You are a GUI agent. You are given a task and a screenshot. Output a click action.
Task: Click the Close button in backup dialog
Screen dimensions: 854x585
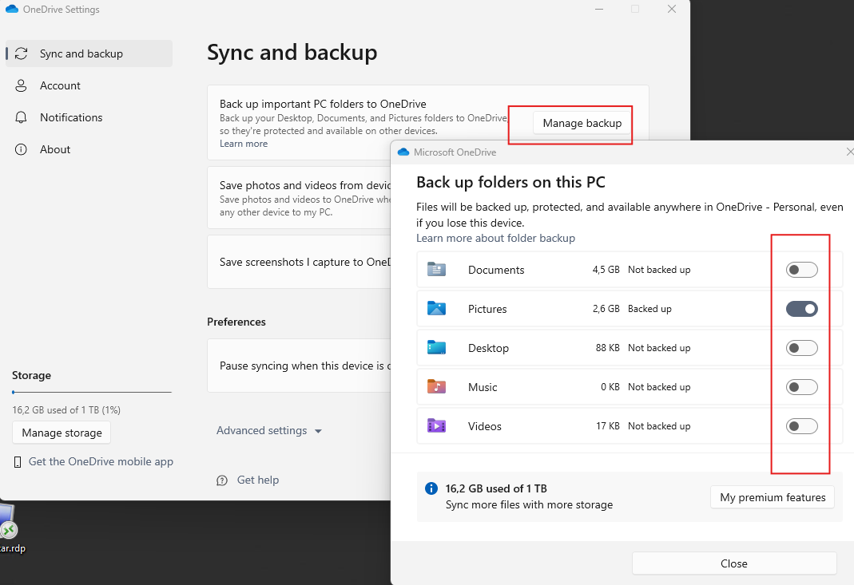click(x=733, y=563)
